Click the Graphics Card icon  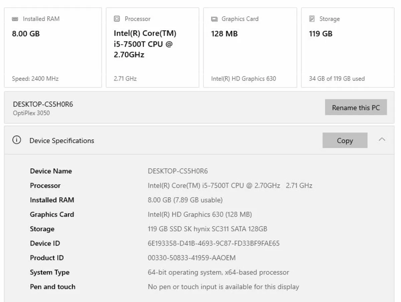[x=214, y=19]
